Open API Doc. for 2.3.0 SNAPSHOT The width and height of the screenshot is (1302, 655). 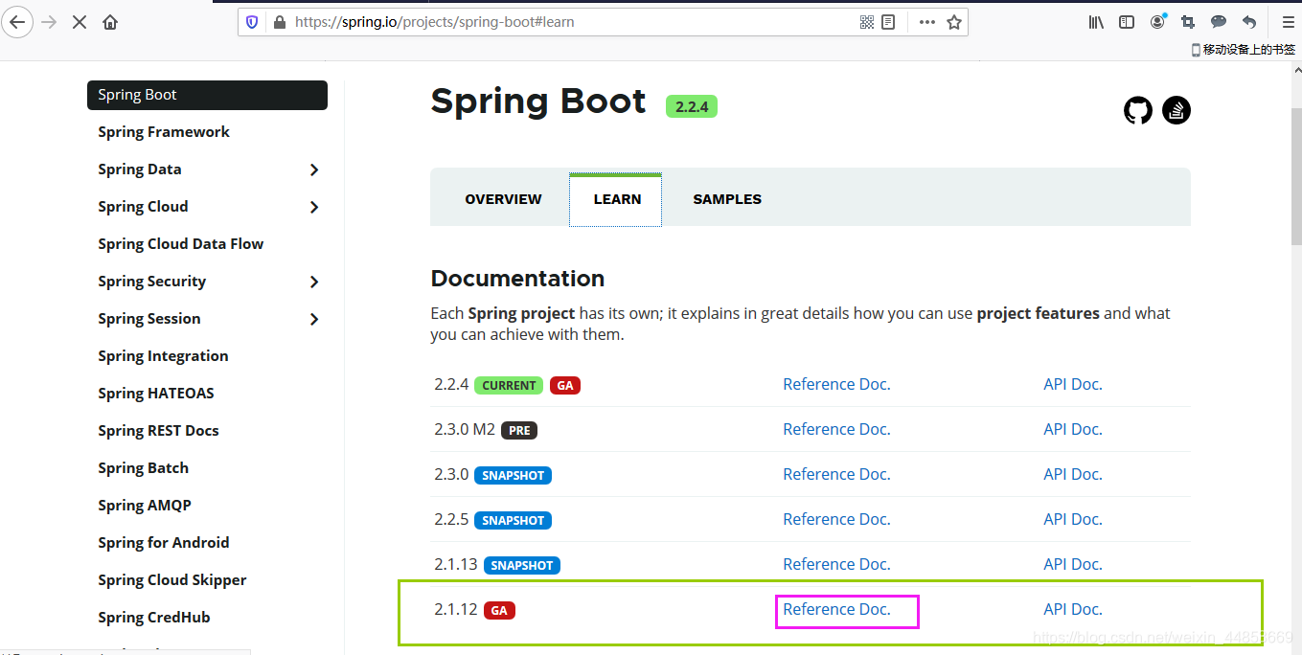(x=1073, y=474)
